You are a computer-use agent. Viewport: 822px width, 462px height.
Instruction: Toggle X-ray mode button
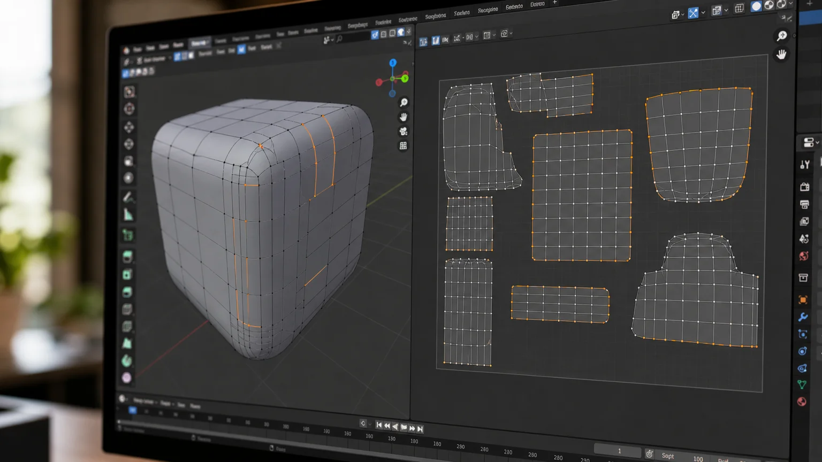[740, 9]
